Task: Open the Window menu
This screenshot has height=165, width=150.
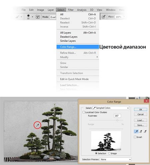Action: click(x=111, y=10)
